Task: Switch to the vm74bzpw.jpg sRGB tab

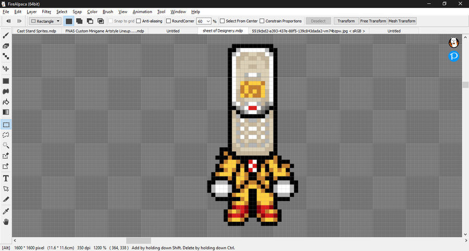Action: tap(308, 31)
